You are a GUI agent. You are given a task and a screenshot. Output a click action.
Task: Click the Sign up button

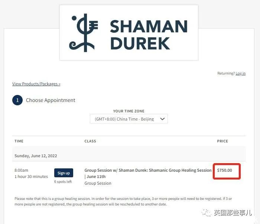click(x=64, y=173)
